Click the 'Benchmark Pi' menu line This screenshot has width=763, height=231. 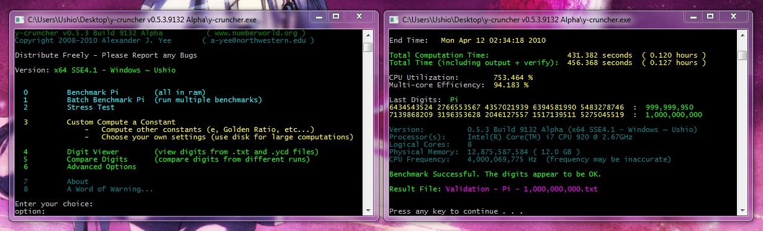pyautogui.click(x=114, y=92)
